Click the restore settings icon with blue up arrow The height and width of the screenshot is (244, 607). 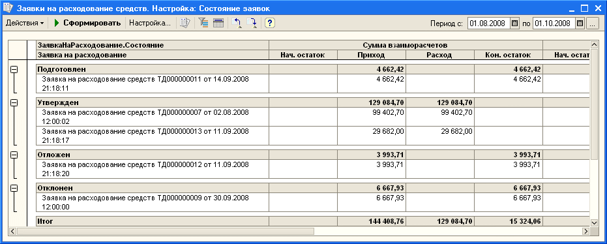[237, 23]
